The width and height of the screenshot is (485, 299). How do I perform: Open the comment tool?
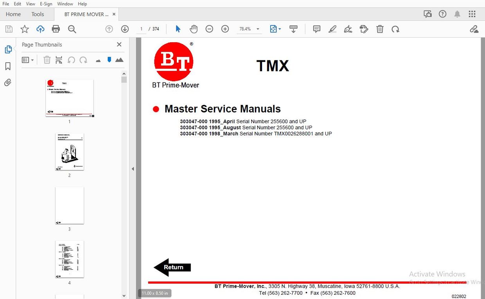316,29
